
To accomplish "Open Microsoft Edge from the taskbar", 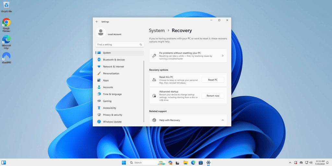I will (193, 163).
